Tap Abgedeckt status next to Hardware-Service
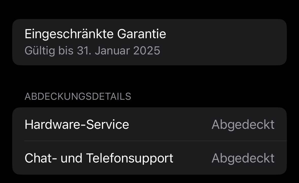Screen dimensions: 299x183 pos(243,125)
